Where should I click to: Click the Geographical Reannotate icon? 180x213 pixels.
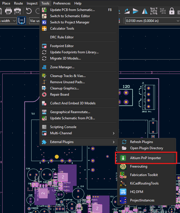(44, 112)
